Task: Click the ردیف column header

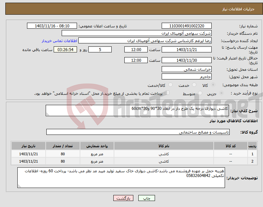Action: pyautogui.click(x=252, y=146)
